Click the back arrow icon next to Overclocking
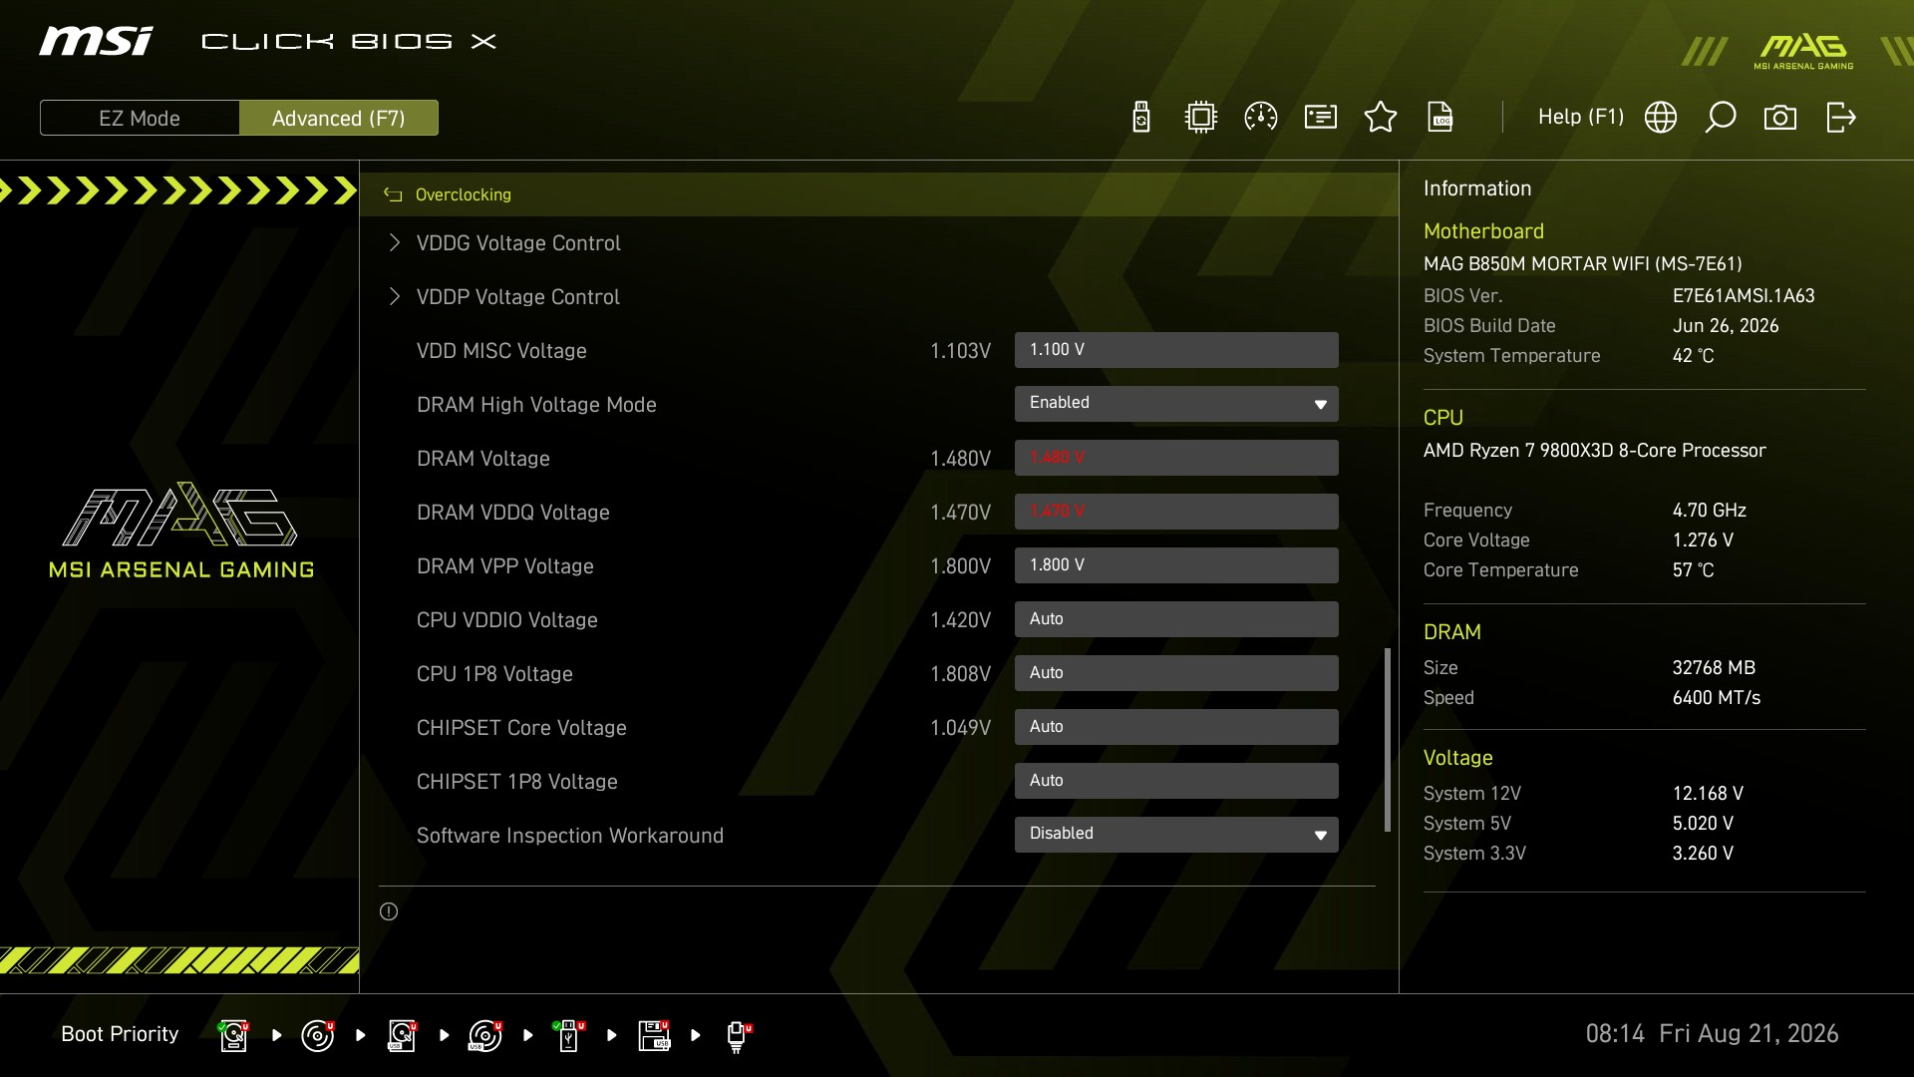The width and height of the screenshot is (1914, 1077). (x=393, y=194)
